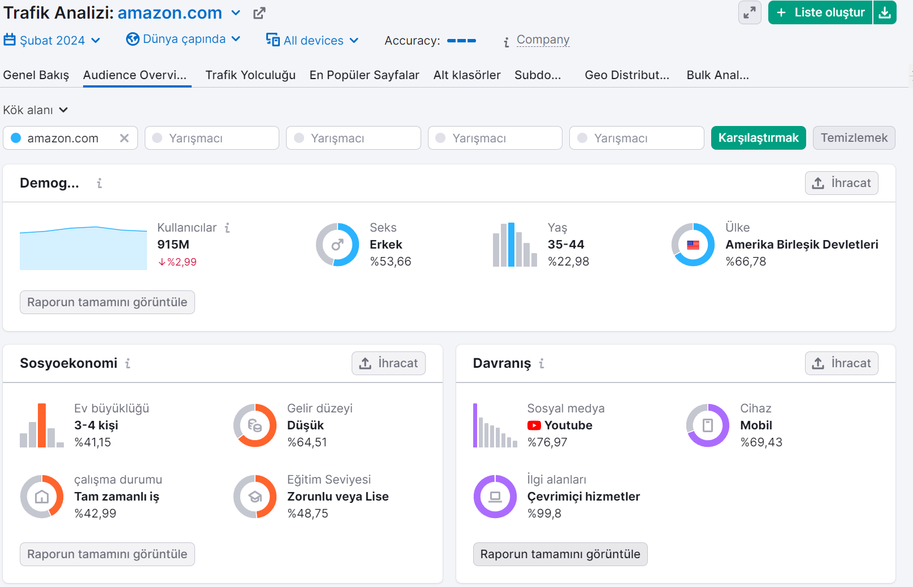Open En Popüler Sayfalar tab
The image size is (913, 587).
(365, 75)
